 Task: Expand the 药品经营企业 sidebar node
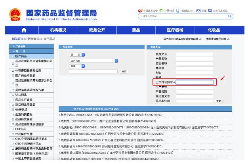pos(13,119)
